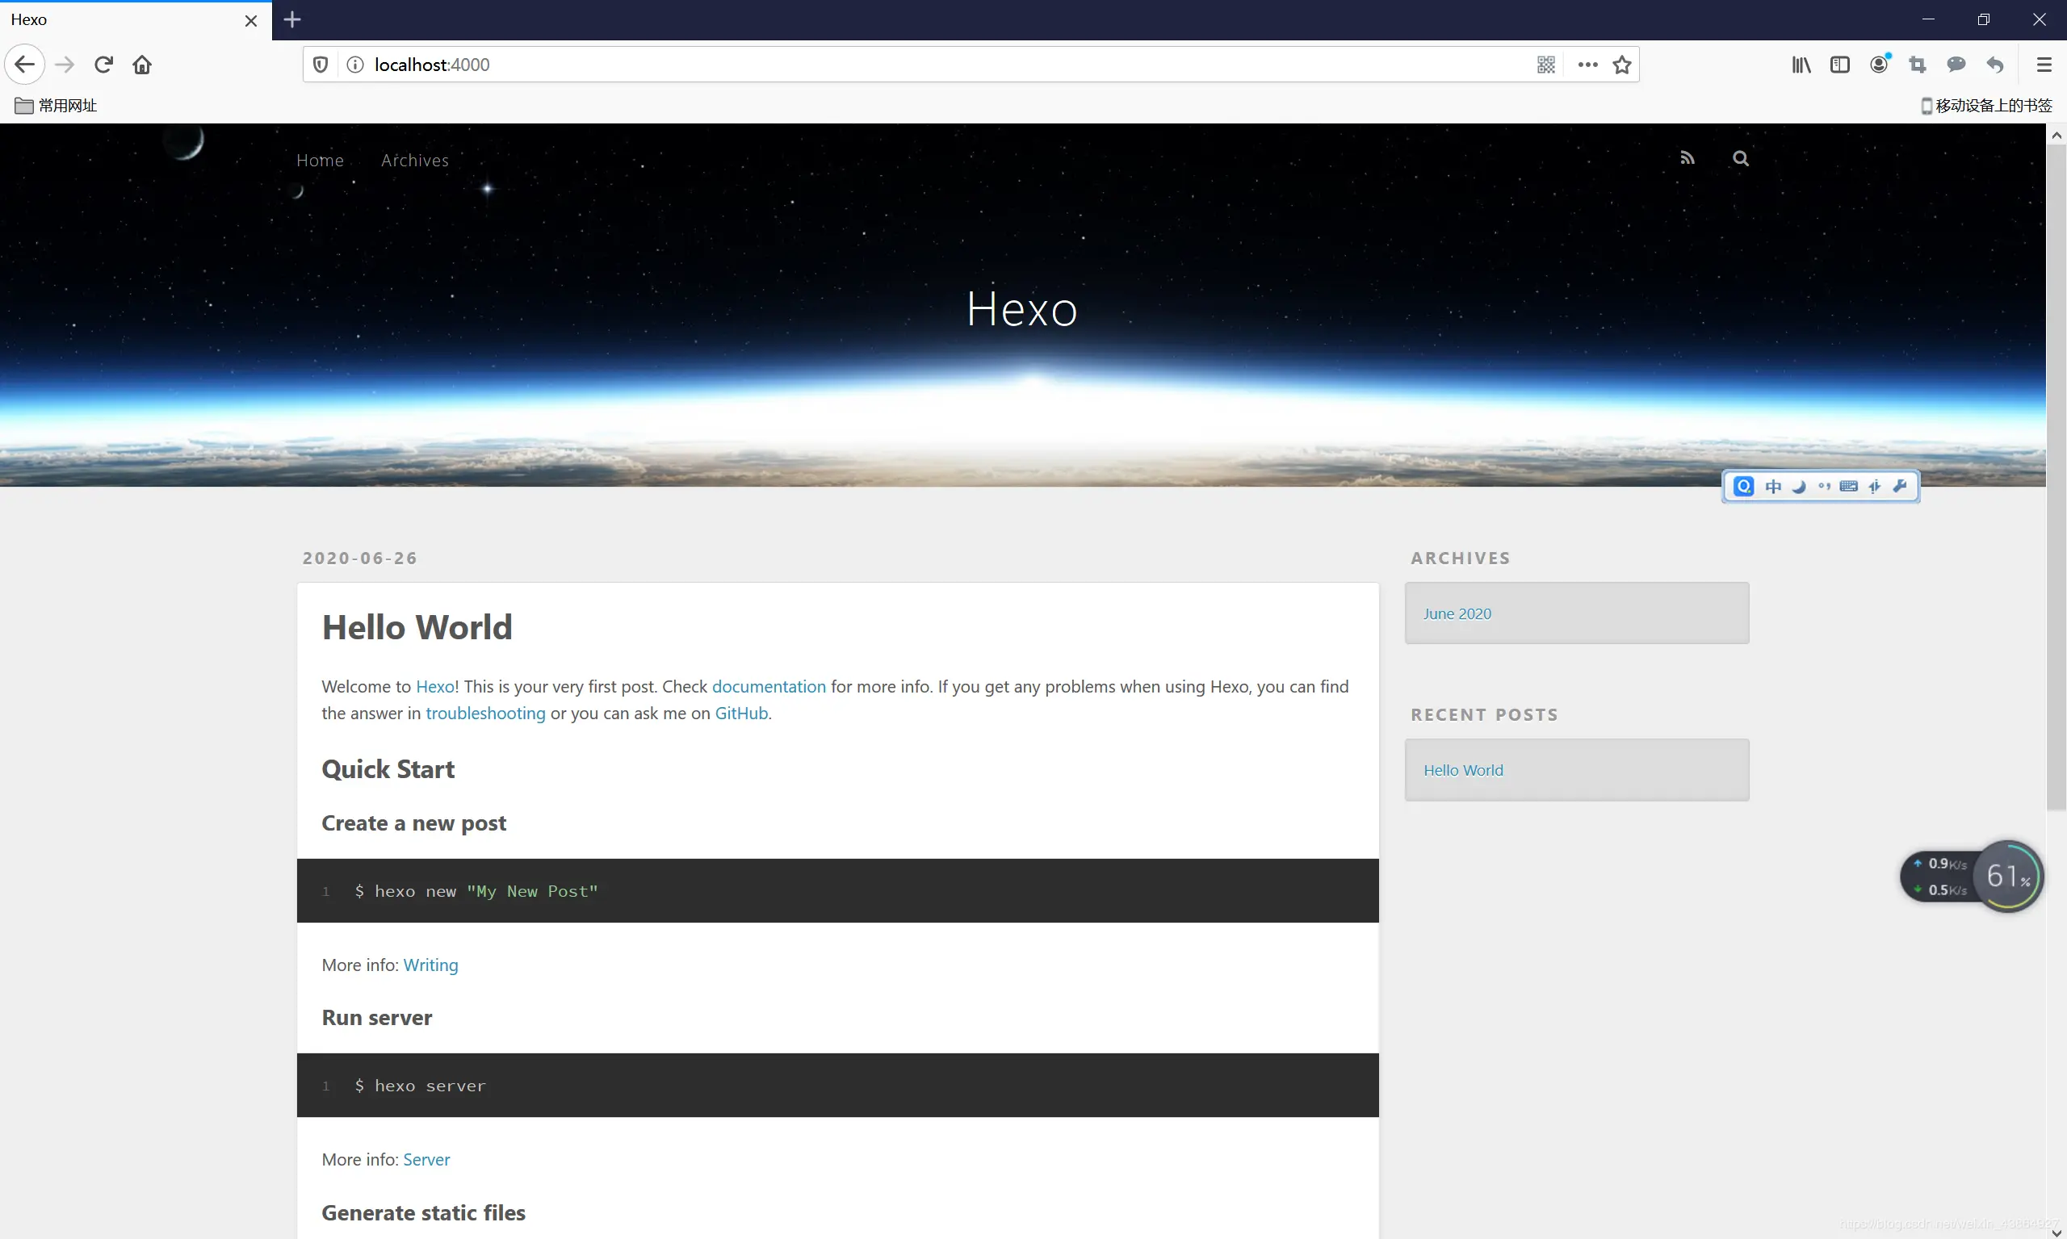Follow the June 2020 archive link
The image size is (2067, 1239).
coord(1457,613)
